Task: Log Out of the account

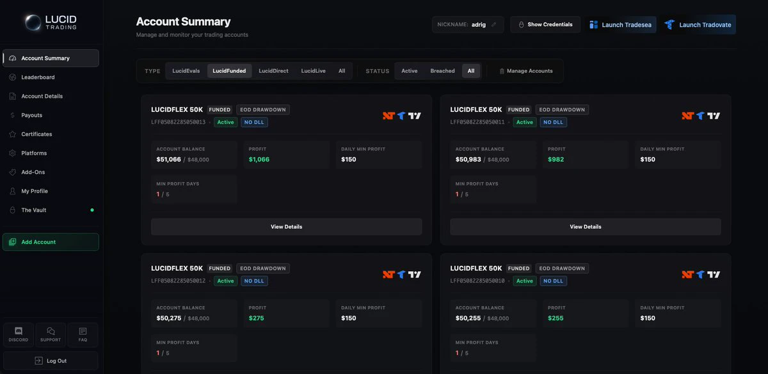Action: [x=51, y=361]
